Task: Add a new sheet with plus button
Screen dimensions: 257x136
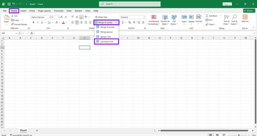Action: [37, 130]
